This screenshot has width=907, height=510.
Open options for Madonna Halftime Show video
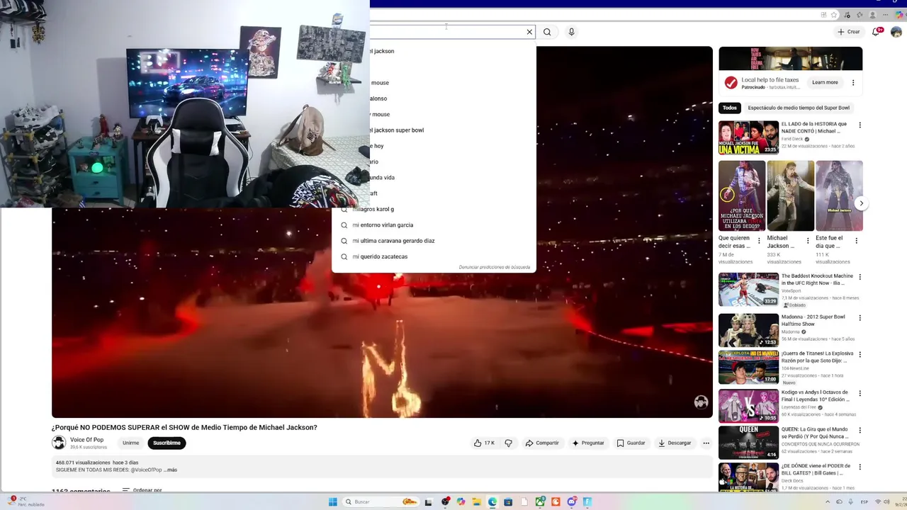coord(860,318)
